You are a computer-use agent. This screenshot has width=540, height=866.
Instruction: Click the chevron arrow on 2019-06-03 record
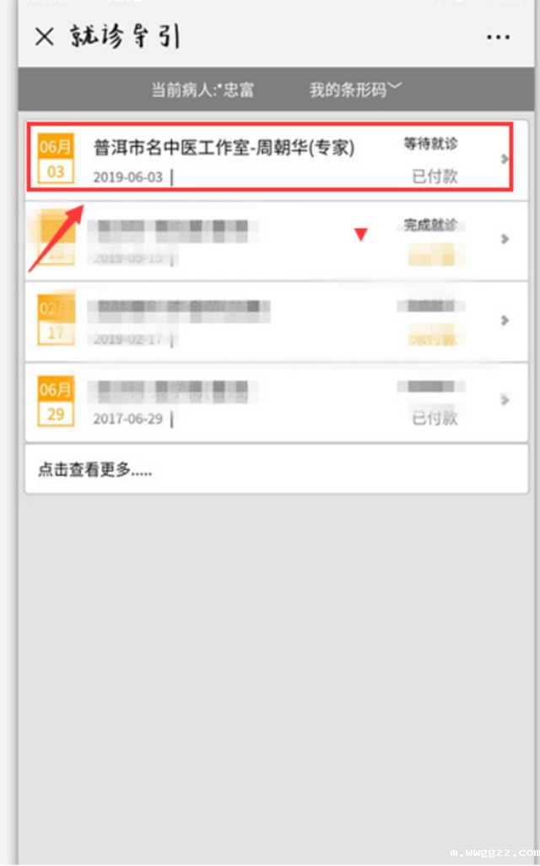point(504,159)
